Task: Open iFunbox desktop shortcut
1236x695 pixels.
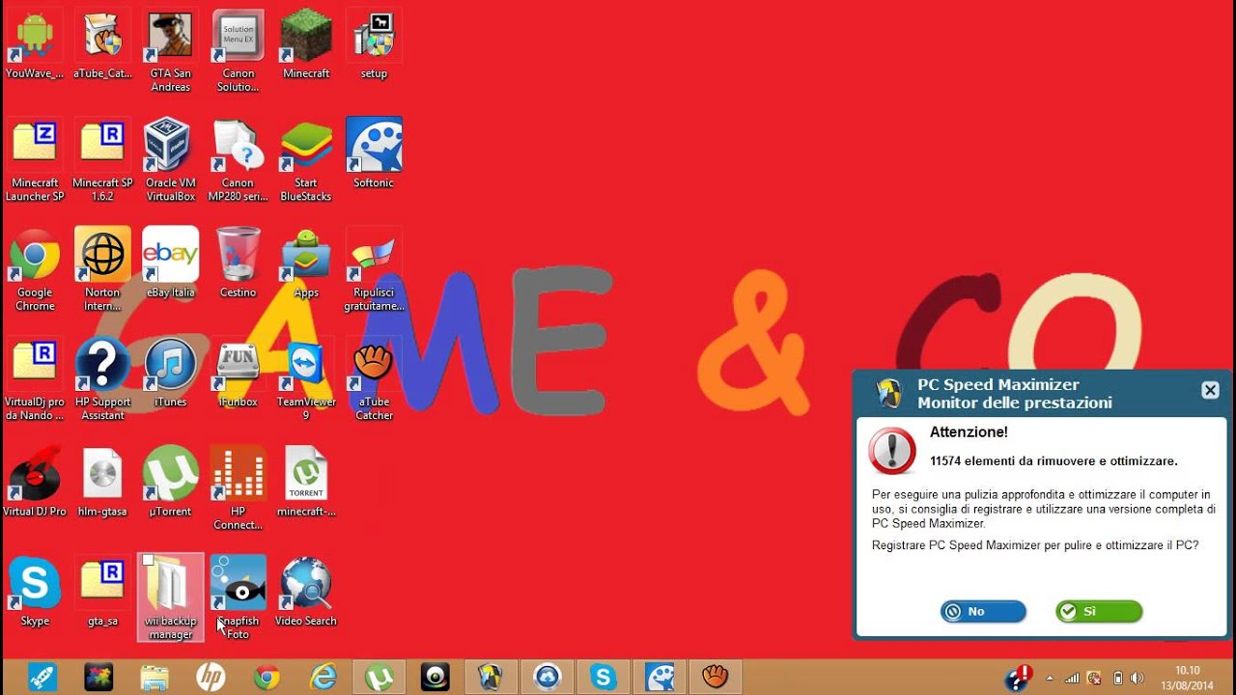Action: pyautogui.click(x=238, y=374)
